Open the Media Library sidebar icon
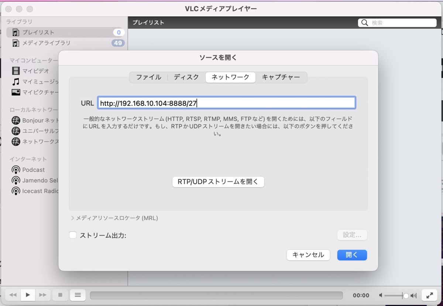This screenshot has width=443, height=306. click(16, 43)
